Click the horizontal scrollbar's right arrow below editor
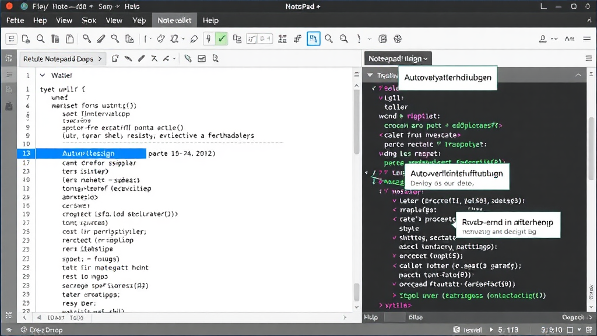The height and width of the screenshot is (336, 597). coord(345,317)
